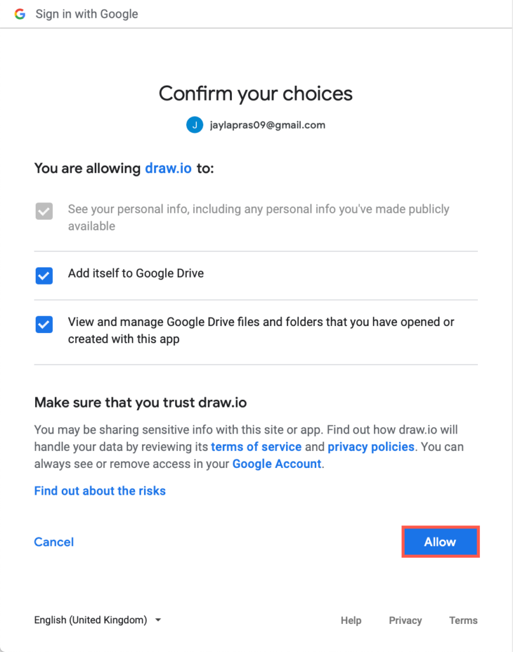Open the Terms footer link

tap(463, 621)
